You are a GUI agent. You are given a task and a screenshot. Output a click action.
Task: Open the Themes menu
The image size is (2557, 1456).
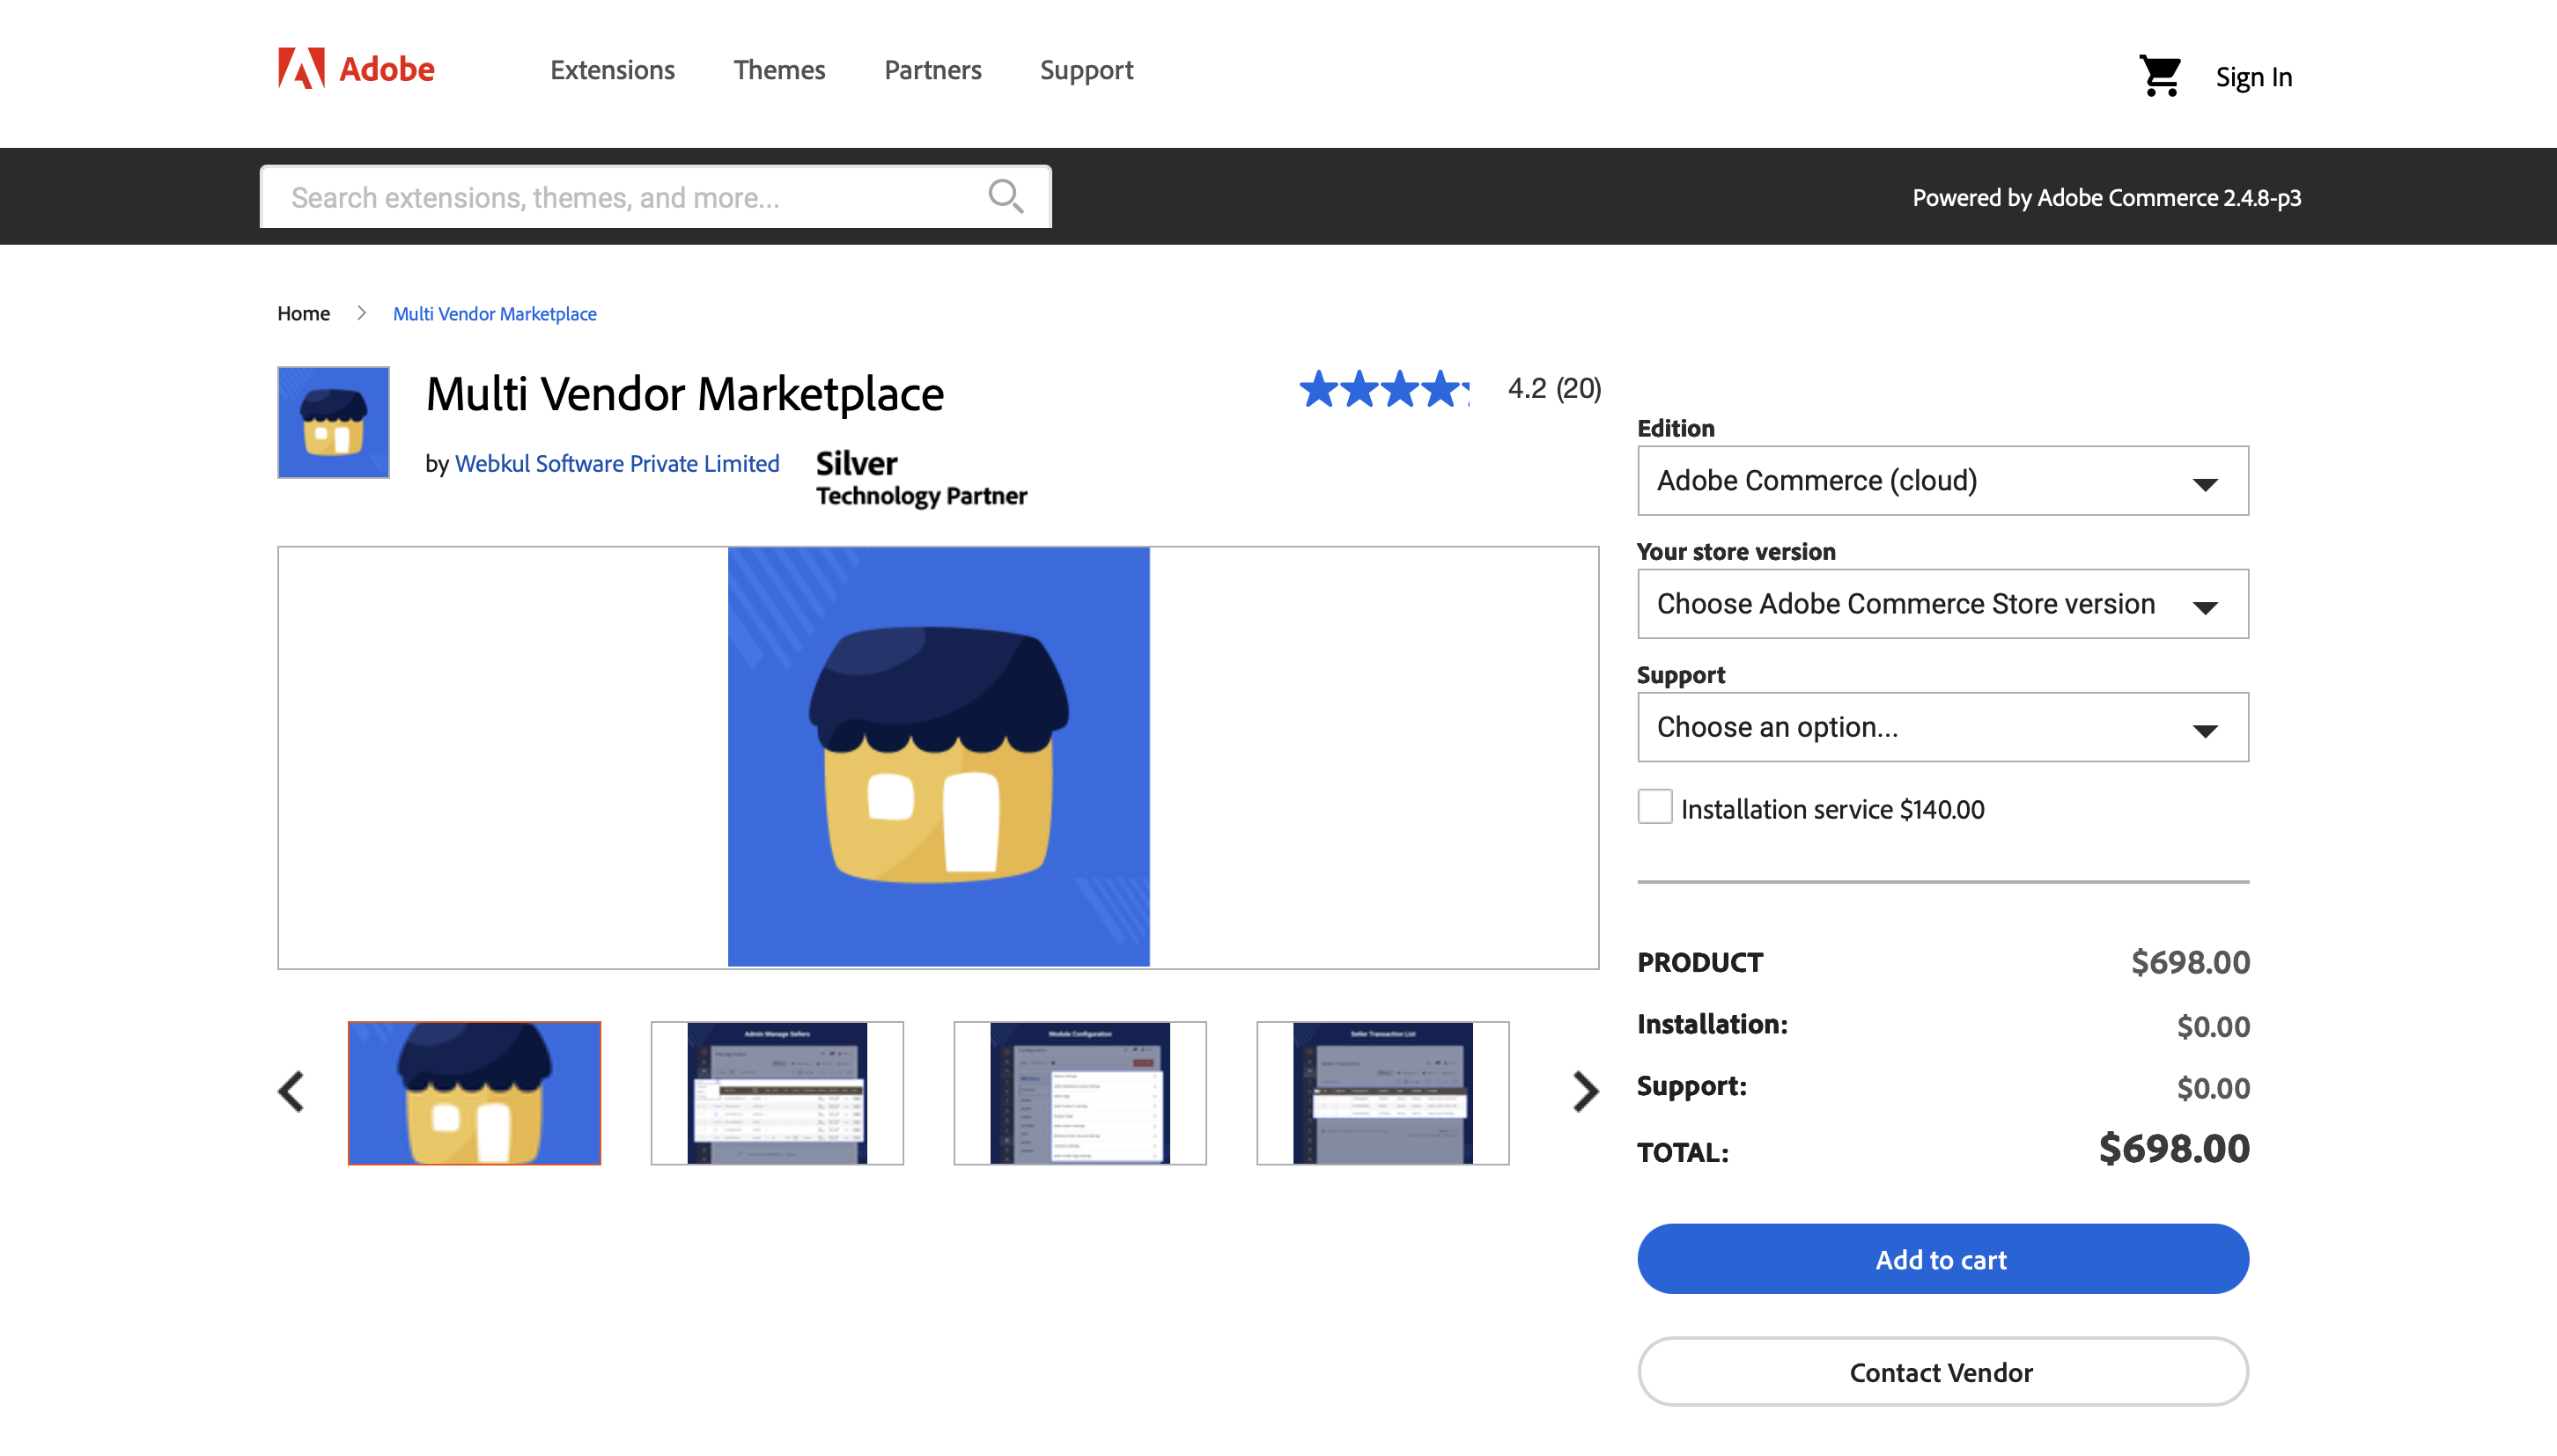pyautogui.click(x=779, y=70)
